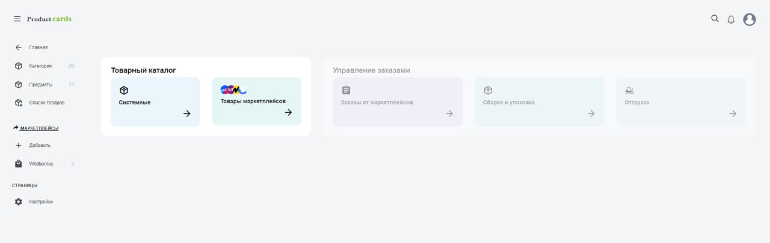The width and height of the screenshot is (770, 243).
Task: Open the notifications bell
Action: pos(731,20)
